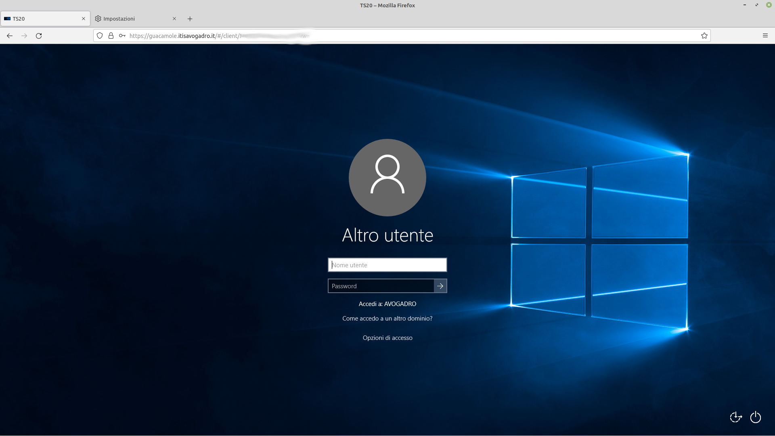Bookmark this page with the star
Image resolution: width=775 pixels, height=436 pixels.
[x=704, y=36]
